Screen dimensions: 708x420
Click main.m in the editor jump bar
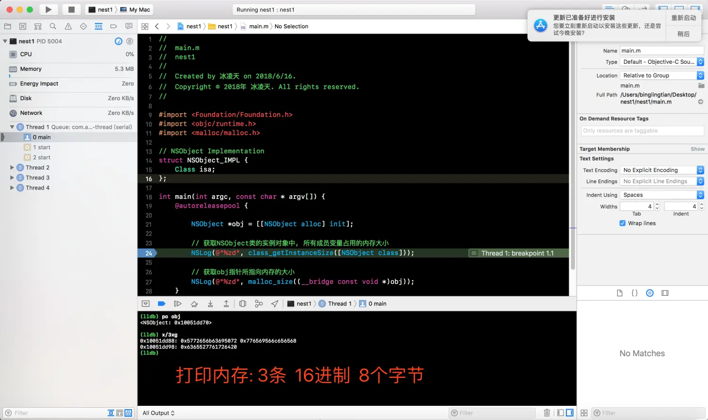[x=254, y=26]
